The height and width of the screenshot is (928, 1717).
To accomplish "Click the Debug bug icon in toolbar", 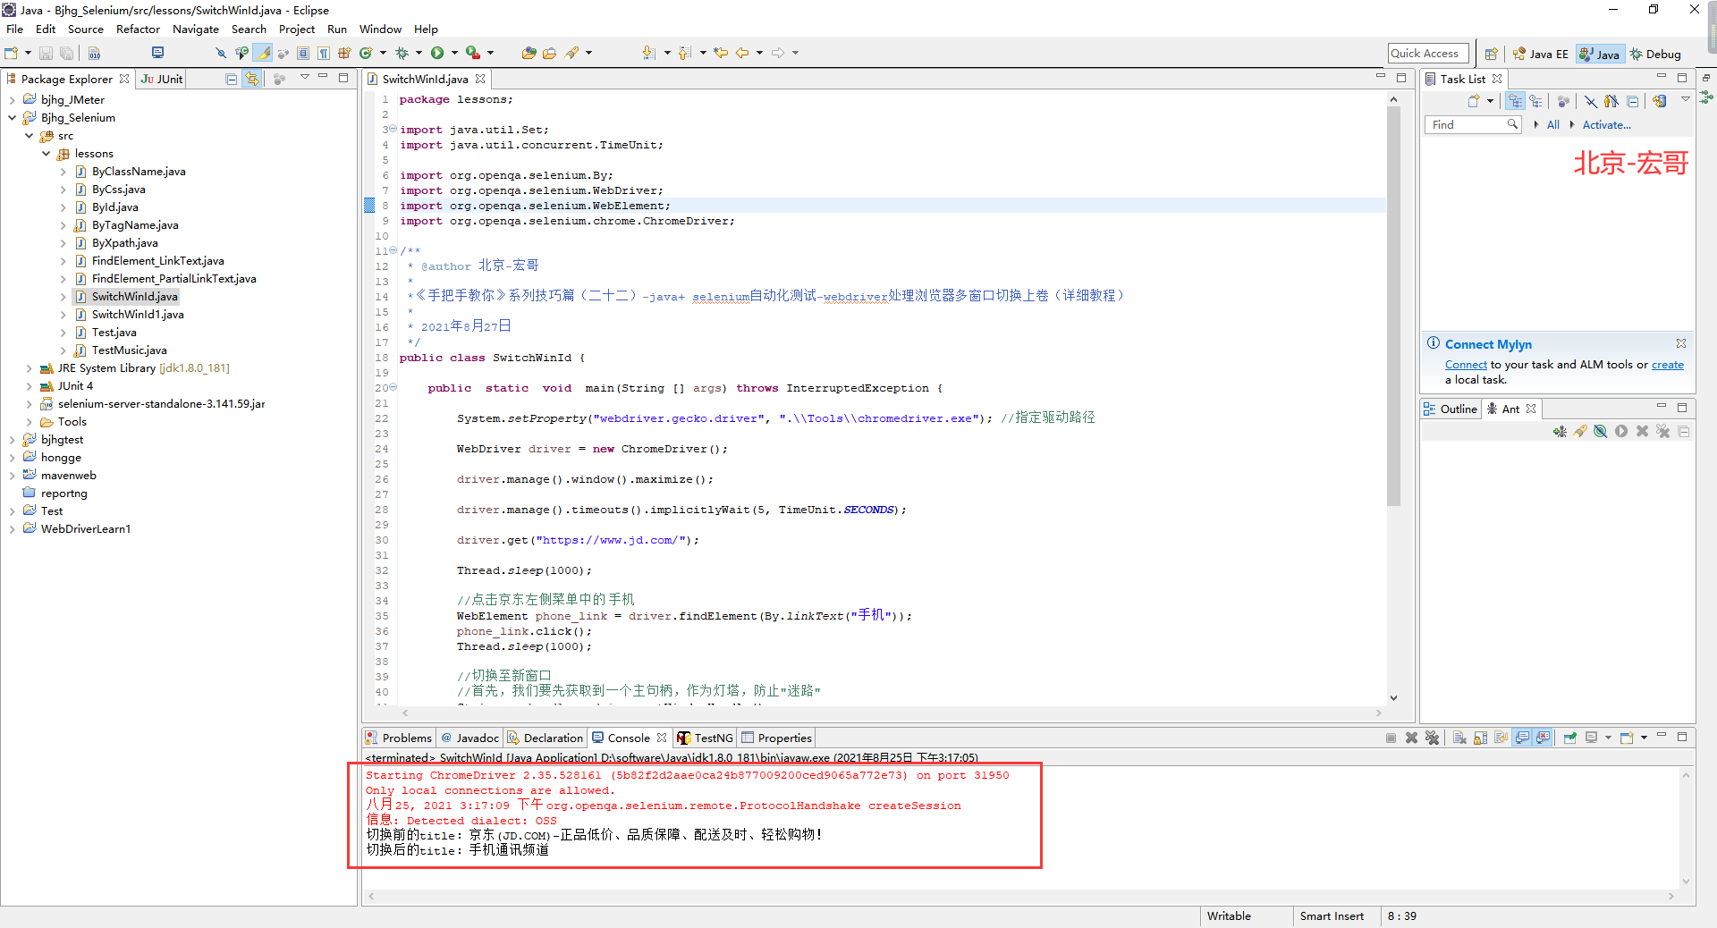I will (402, 53).
